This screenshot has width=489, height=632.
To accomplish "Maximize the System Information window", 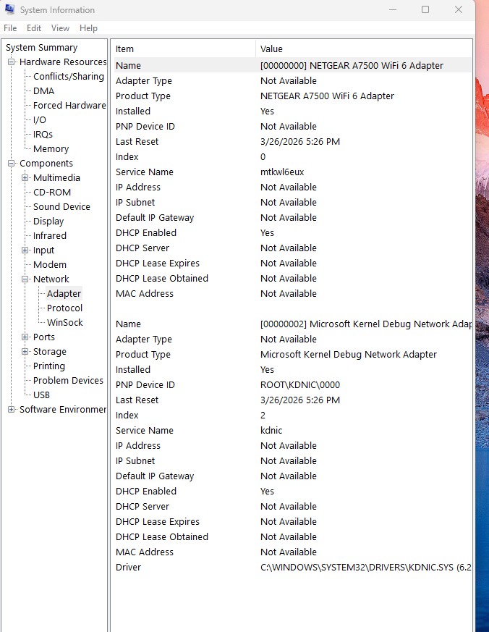I will [x=425, y=9].
